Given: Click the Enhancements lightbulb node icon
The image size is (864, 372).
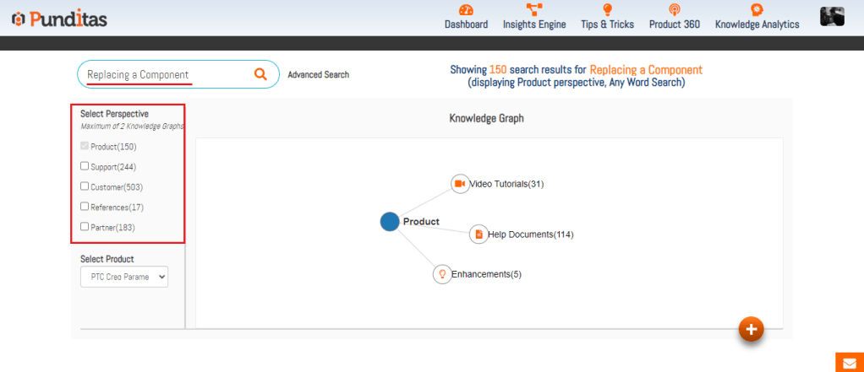Looking at the screenshot, I should tap(441, 274).
